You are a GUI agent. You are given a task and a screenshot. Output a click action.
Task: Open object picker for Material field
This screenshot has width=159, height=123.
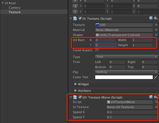coord(156,30)
